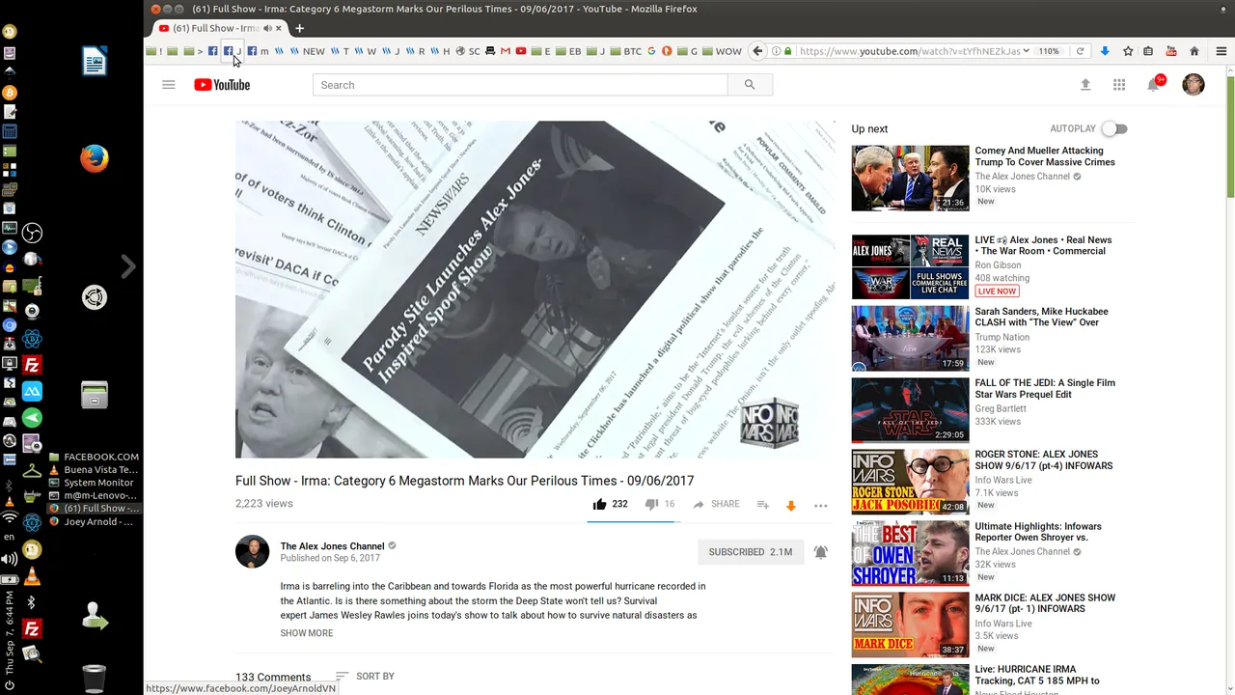Click the Share button
Image resolution: width=1235 pixels, height=695 pixels.
tap(716, 504)
